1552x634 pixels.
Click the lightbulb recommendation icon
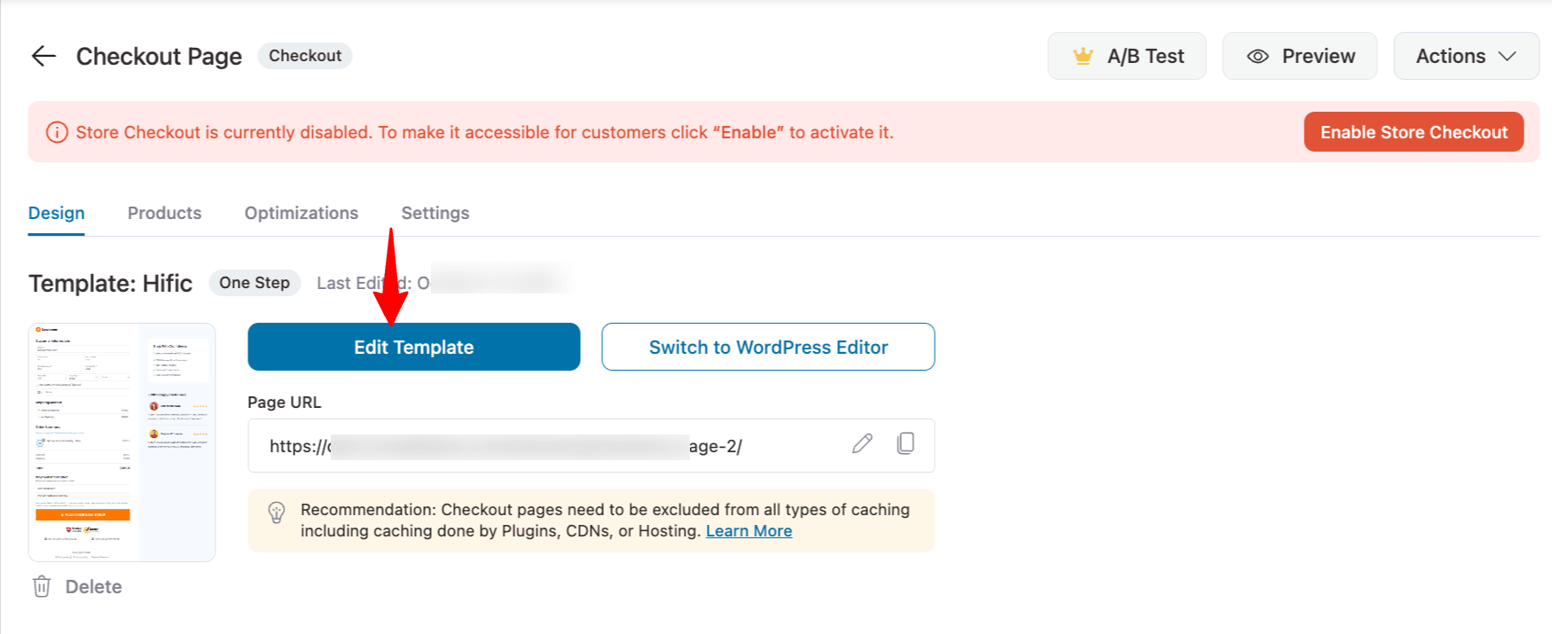[x=277, y=513]
